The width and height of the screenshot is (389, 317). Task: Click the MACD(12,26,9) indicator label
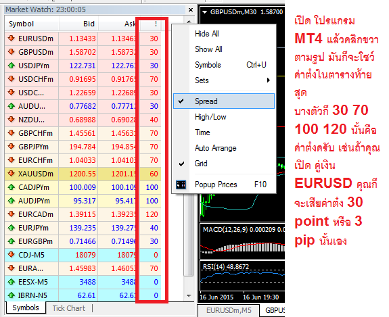pos(225,229)
